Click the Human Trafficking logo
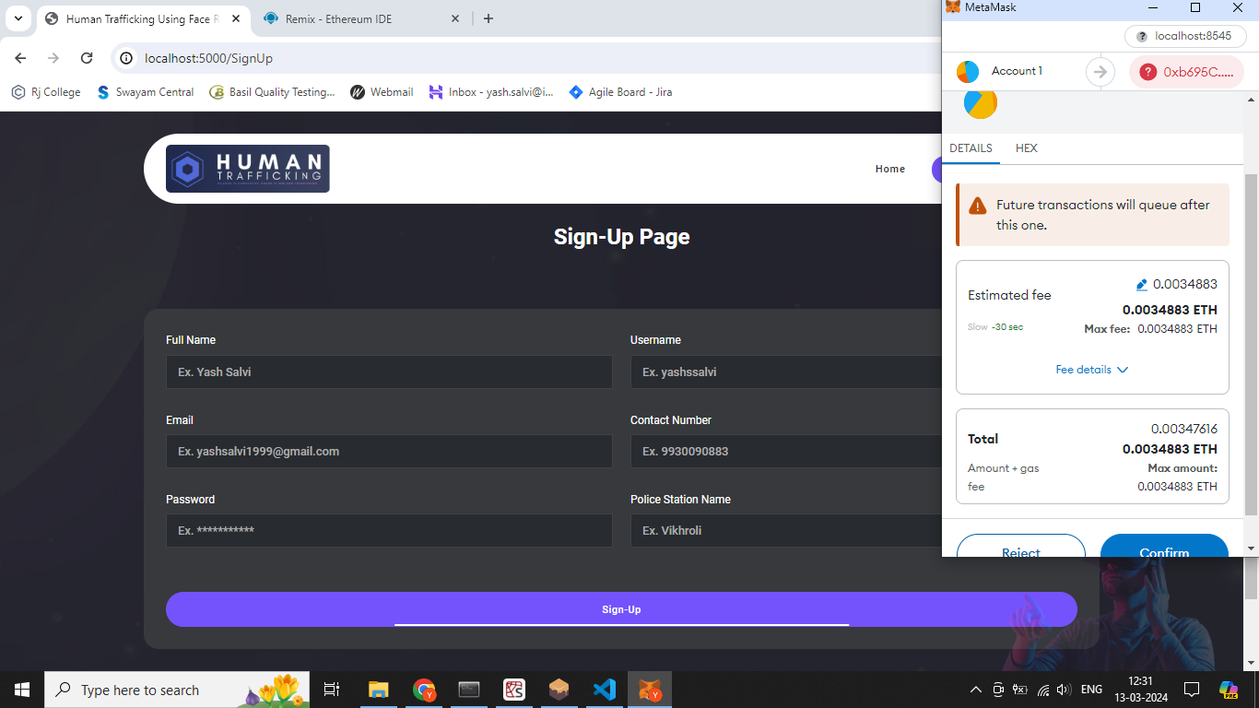 [x=247, y=169]
